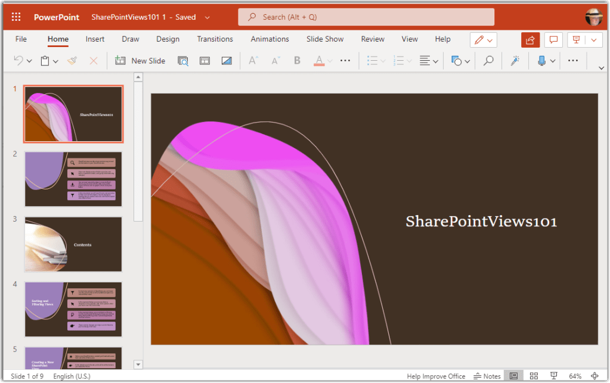The width and height of the screenshot is (610, 383).
Task: Switch to Slide Sorter view
Action: point(534,376)
